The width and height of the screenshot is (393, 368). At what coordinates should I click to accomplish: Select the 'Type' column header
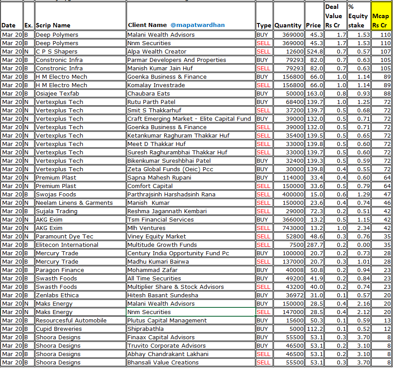pos(264,16)
